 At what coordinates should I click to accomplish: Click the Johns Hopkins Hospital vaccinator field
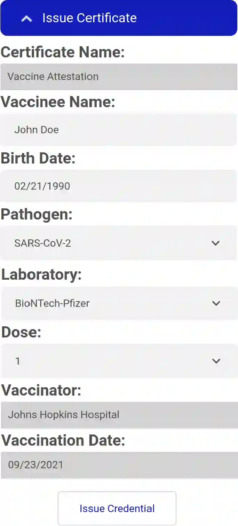point(119,415)
